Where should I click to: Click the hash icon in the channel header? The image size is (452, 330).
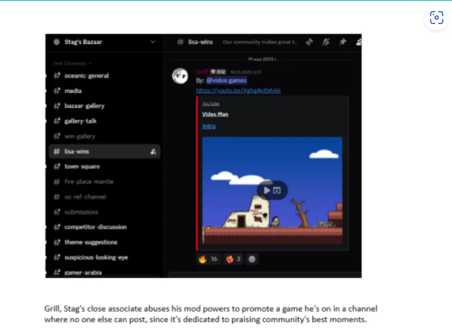point(181,42)
